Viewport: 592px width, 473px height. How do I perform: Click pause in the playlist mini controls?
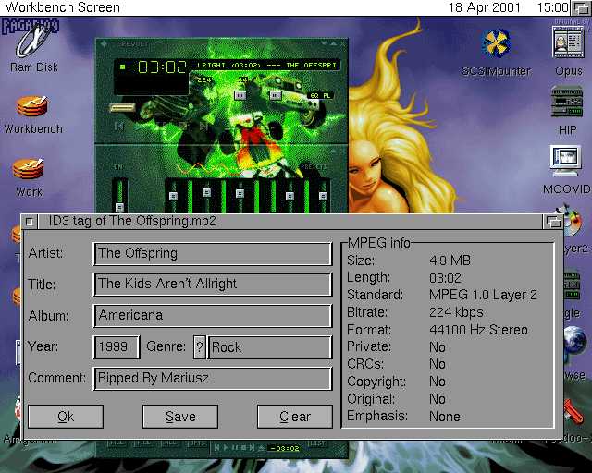pyautogui.click(x=234, y=448)
